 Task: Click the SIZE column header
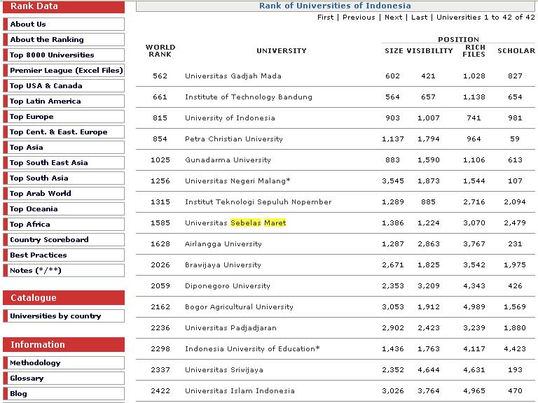(x=394, y=50)
